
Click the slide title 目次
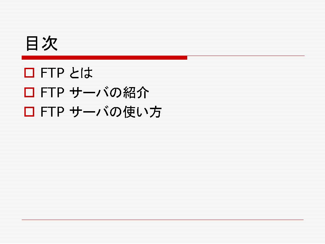42,43
